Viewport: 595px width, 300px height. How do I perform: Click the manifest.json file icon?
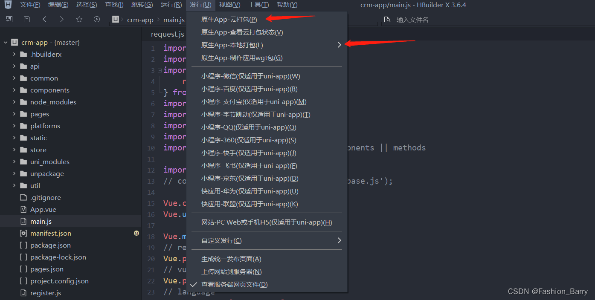(23, 233)
